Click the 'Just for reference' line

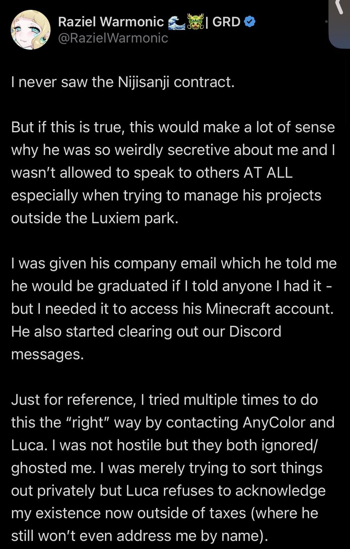[x=164, y=400]
